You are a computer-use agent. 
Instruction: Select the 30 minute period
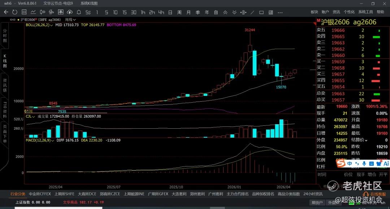(134, 12)
